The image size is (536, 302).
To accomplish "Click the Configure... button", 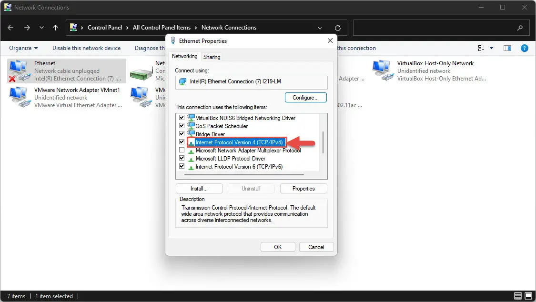I will point(305,97).
